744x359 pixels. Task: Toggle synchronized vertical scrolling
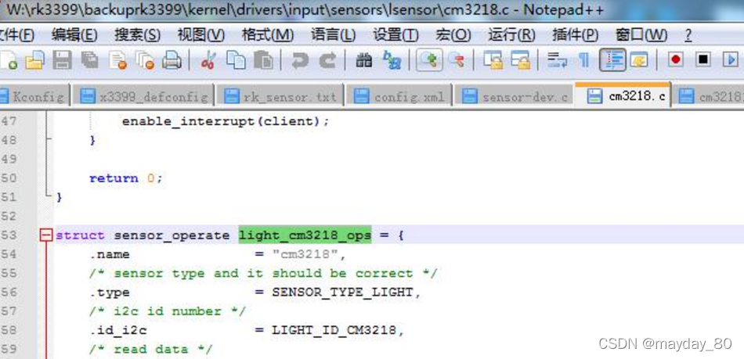tap(493, 61)
